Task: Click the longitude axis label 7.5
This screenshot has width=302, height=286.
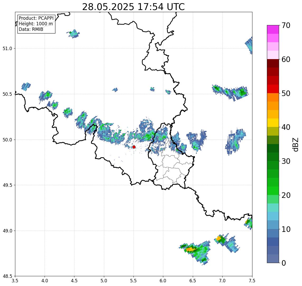Action: click(252, 280)
